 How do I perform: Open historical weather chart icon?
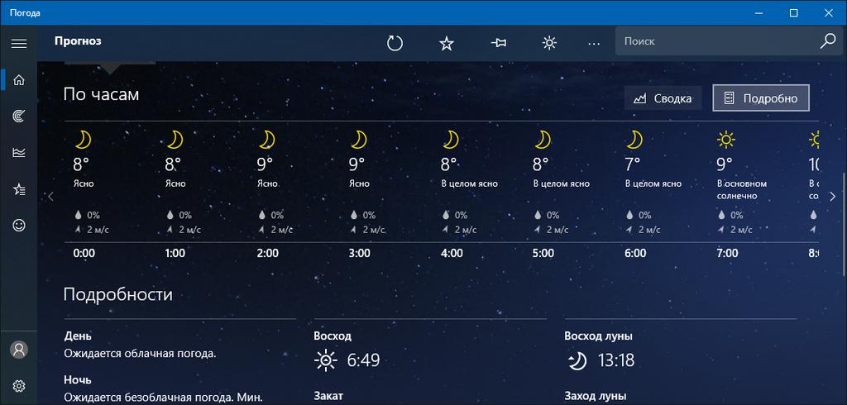pyautogui.click(x=19, y=153)
